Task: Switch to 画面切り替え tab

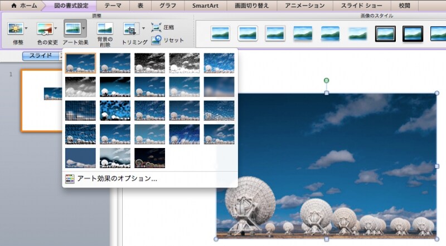Action: pyautogui.click(x=252, y=6)
